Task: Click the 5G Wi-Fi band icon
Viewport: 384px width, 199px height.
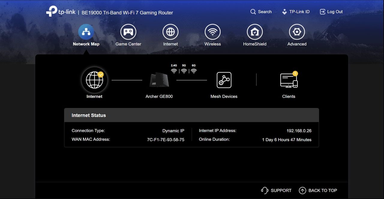Action: tap(184, 71)
